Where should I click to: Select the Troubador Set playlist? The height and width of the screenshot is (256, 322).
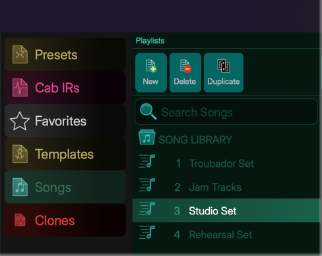(x=226, y=163)
